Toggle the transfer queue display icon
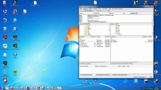Image resolution: width=161 pixels, height=90 pixels. [91, 11]
